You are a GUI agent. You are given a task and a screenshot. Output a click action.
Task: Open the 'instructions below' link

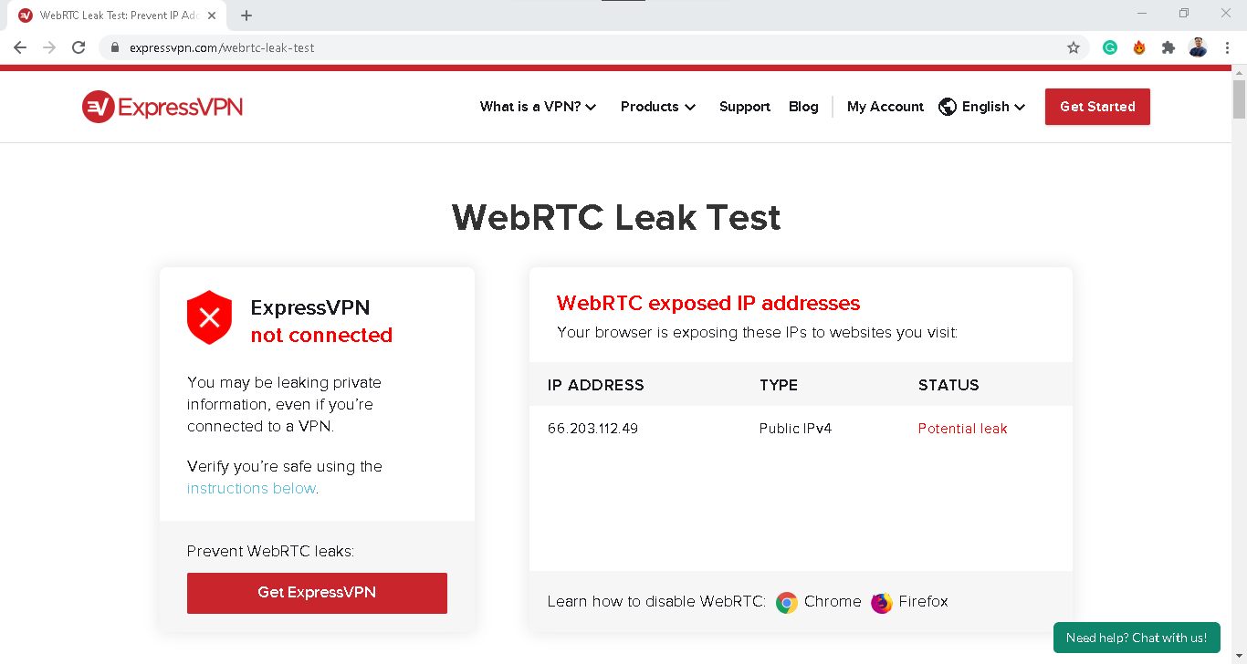(x=251, y=488)
